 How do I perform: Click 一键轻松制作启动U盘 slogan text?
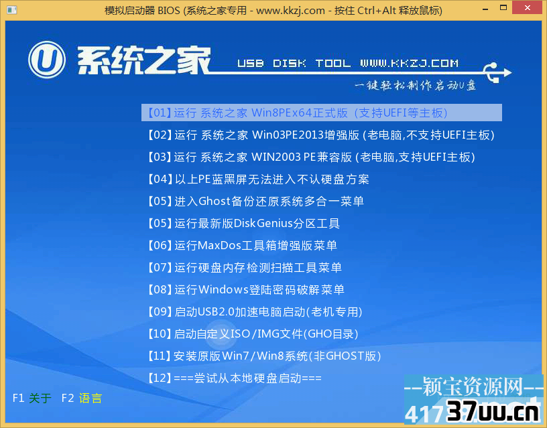coord(415,85)
